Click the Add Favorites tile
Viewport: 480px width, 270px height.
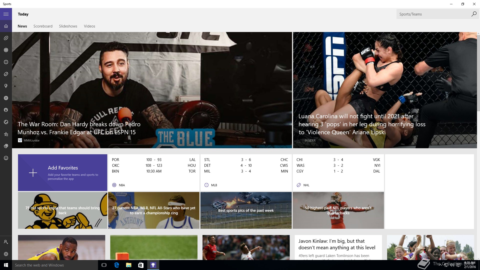pyautogui.click(x=62, y=173)
